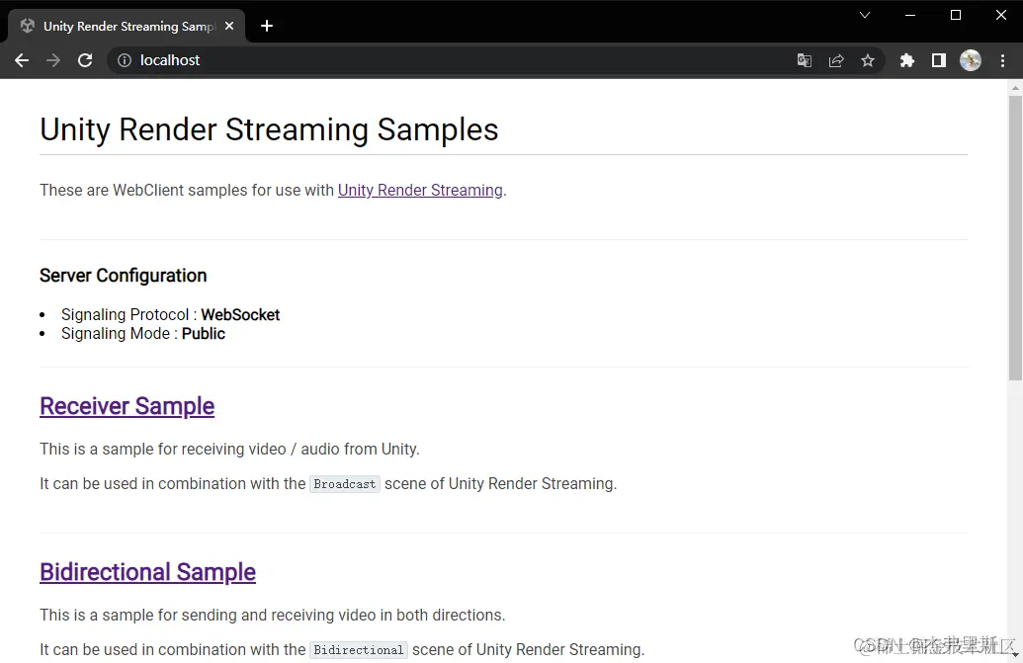Open the Bidirectional Sample link
The image size is (1023, 663).
point(147,572)
